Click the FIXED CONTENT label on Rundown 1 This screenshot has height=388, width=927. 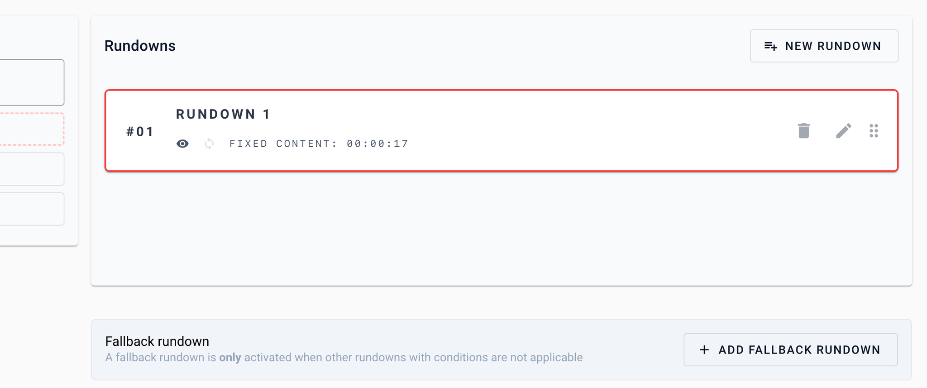pyautogui.click(x=283, y=144)
